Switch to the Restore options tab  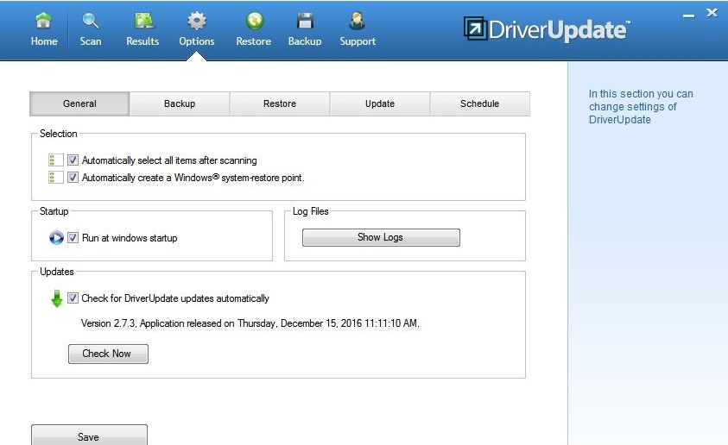280,103
